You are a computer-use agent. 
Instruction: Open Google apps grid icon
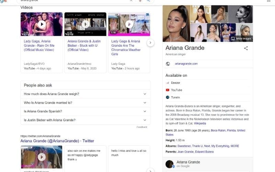click(x=268, y=1)
